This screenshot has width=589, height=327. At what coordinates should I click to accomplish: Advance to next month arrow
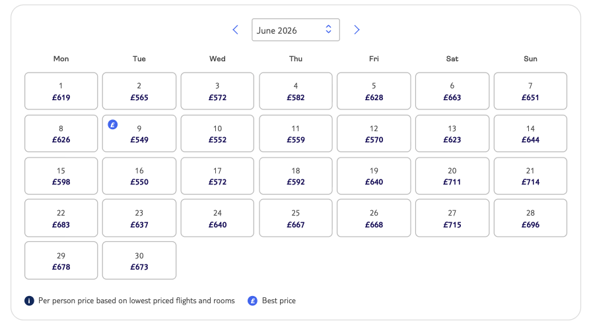click(357, 30)
